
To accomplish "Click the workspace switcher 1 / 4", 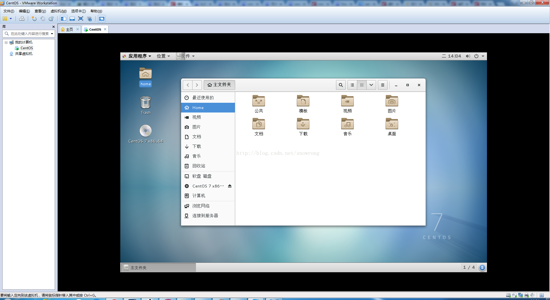I will pyautogui.click(x=469, y=267).
